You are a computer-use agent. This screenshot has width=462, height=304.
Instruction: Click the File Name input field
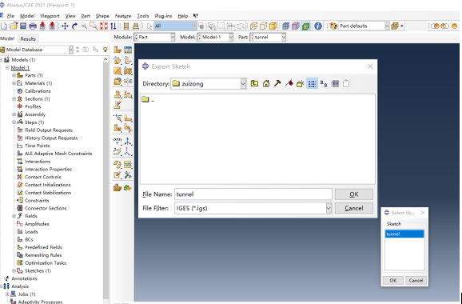click(x=253, y=194)
